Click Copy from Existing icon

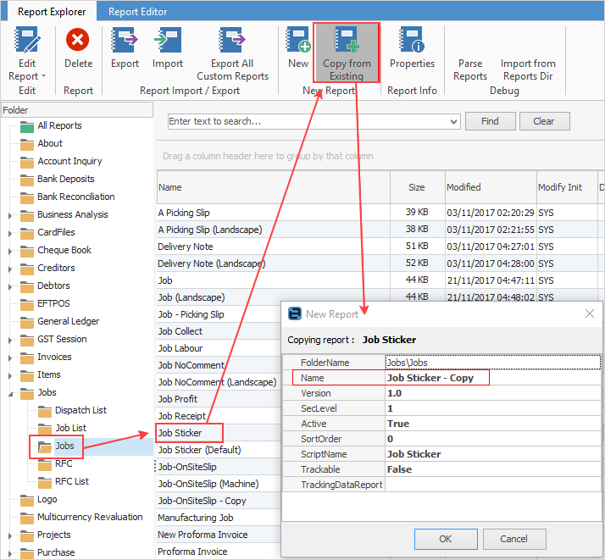pyautogui.click(x=347, y=41)
